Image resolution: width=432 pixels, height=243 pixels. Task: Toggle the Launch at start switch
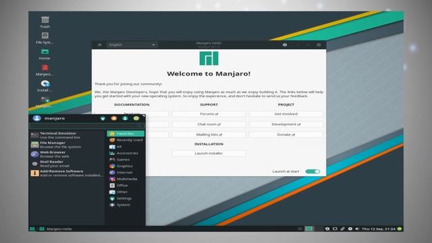coord(313,171)
